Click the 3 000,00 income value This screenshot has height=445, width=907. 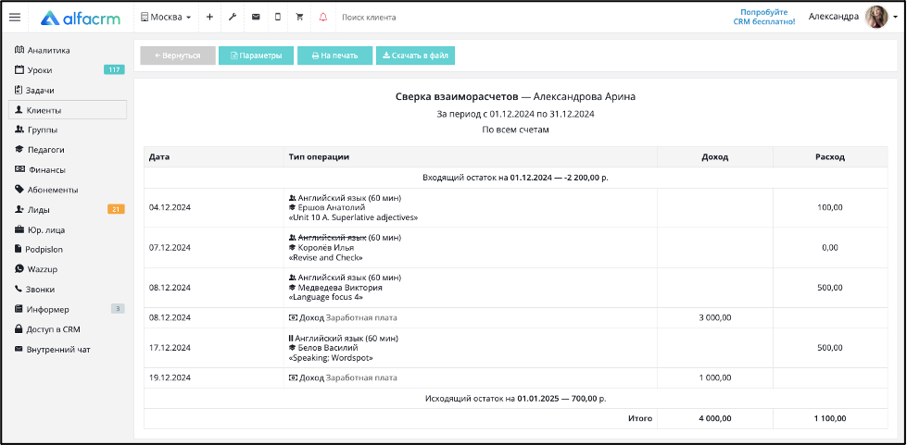(x=715, y=317)
